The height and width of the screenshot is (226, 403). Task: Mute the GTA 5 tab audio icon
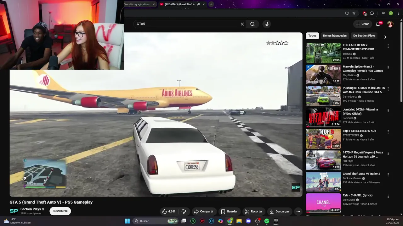pos(198,4)
